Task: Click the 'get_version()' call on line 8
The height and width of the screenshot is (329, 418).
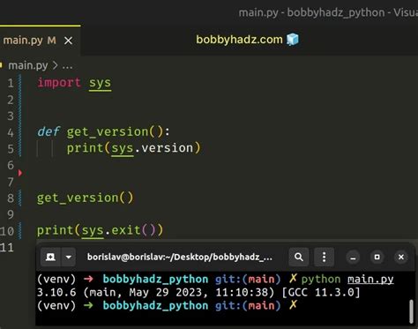Action: 86,198
